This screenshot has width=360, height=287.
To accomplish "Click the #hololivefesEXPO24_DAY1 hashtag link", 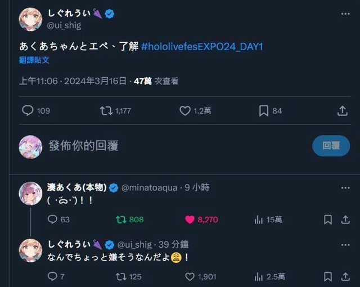I will (x=202, y=47).
